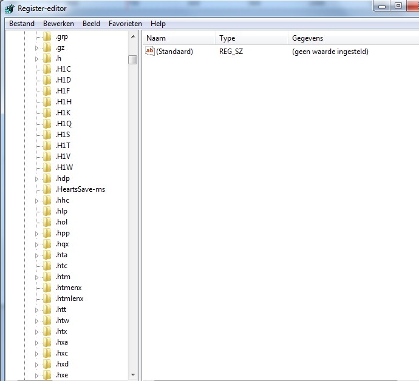Sort by the Gegevens column header
The width and height of the screenshot is (419, 381).
coord(353,38)
